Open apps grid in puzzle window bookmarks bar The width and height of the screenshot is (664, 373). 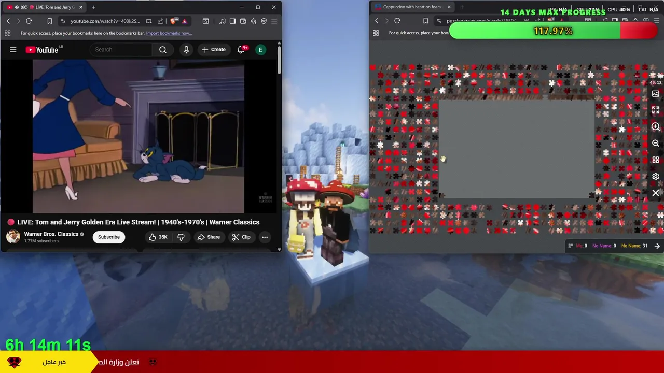coord(376,33)
